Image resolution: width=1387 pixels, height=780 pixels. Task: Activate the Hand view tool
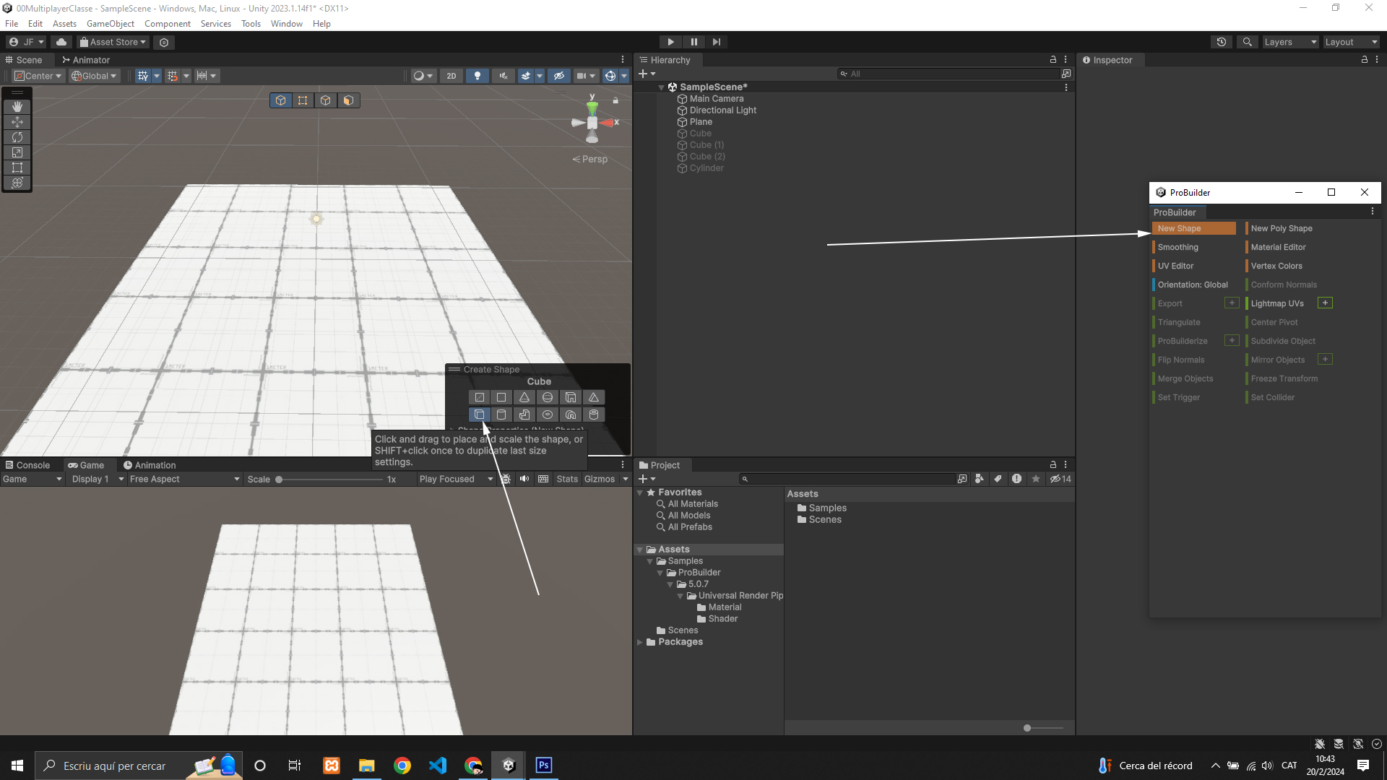click(x=17, y=107)
